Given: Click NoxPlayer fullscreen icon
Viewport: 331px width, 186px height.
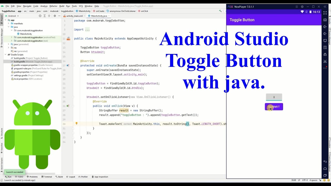Looking at the screenshot, I should coord(325,13).
